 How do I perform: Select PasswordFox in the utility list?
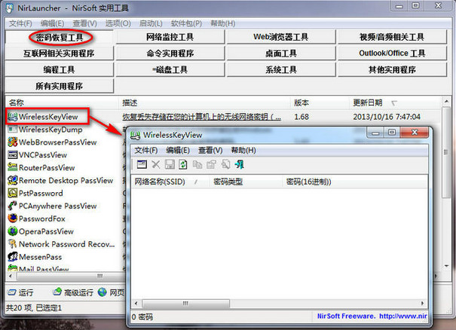pos(43,218)
